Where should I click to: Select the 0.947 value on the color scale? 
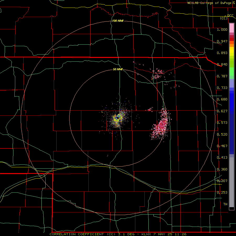point(222,41)
